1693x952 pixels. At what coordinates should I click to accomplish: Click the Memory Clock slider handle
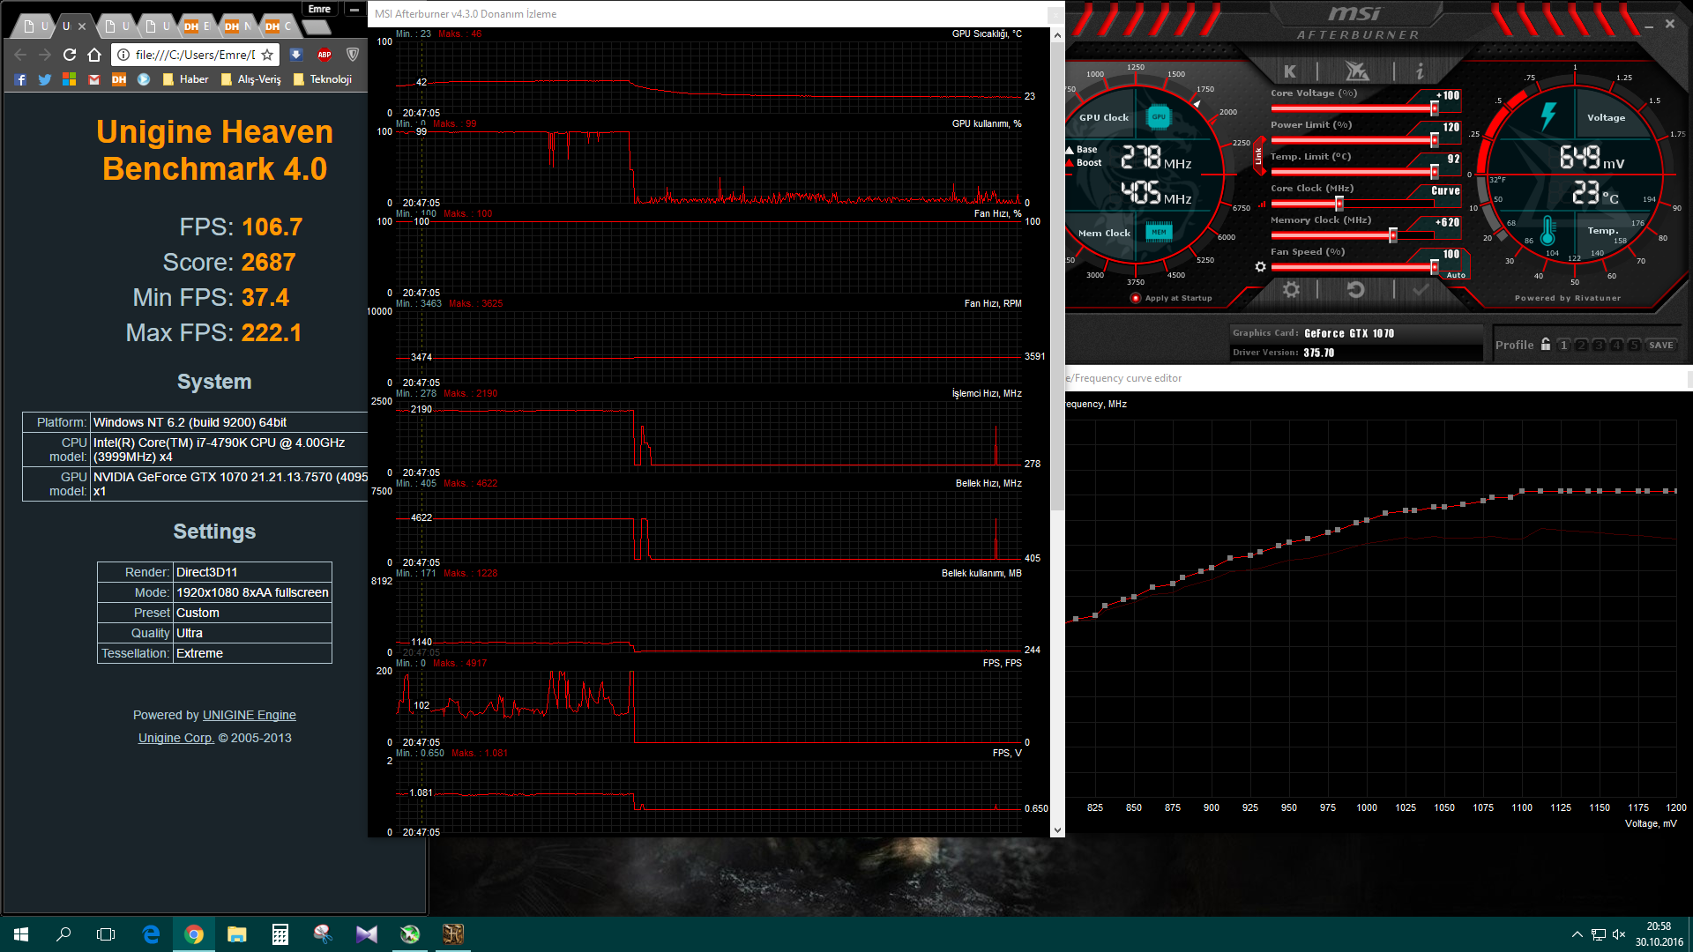[x=1393, y=235]
